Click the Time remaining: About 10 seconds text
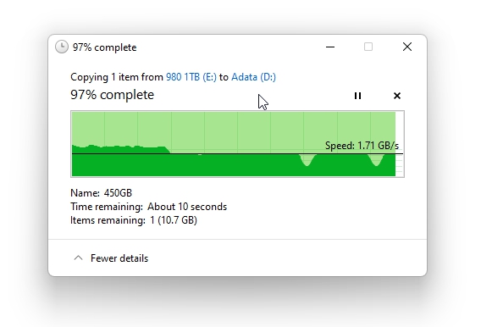 point(149,207)
